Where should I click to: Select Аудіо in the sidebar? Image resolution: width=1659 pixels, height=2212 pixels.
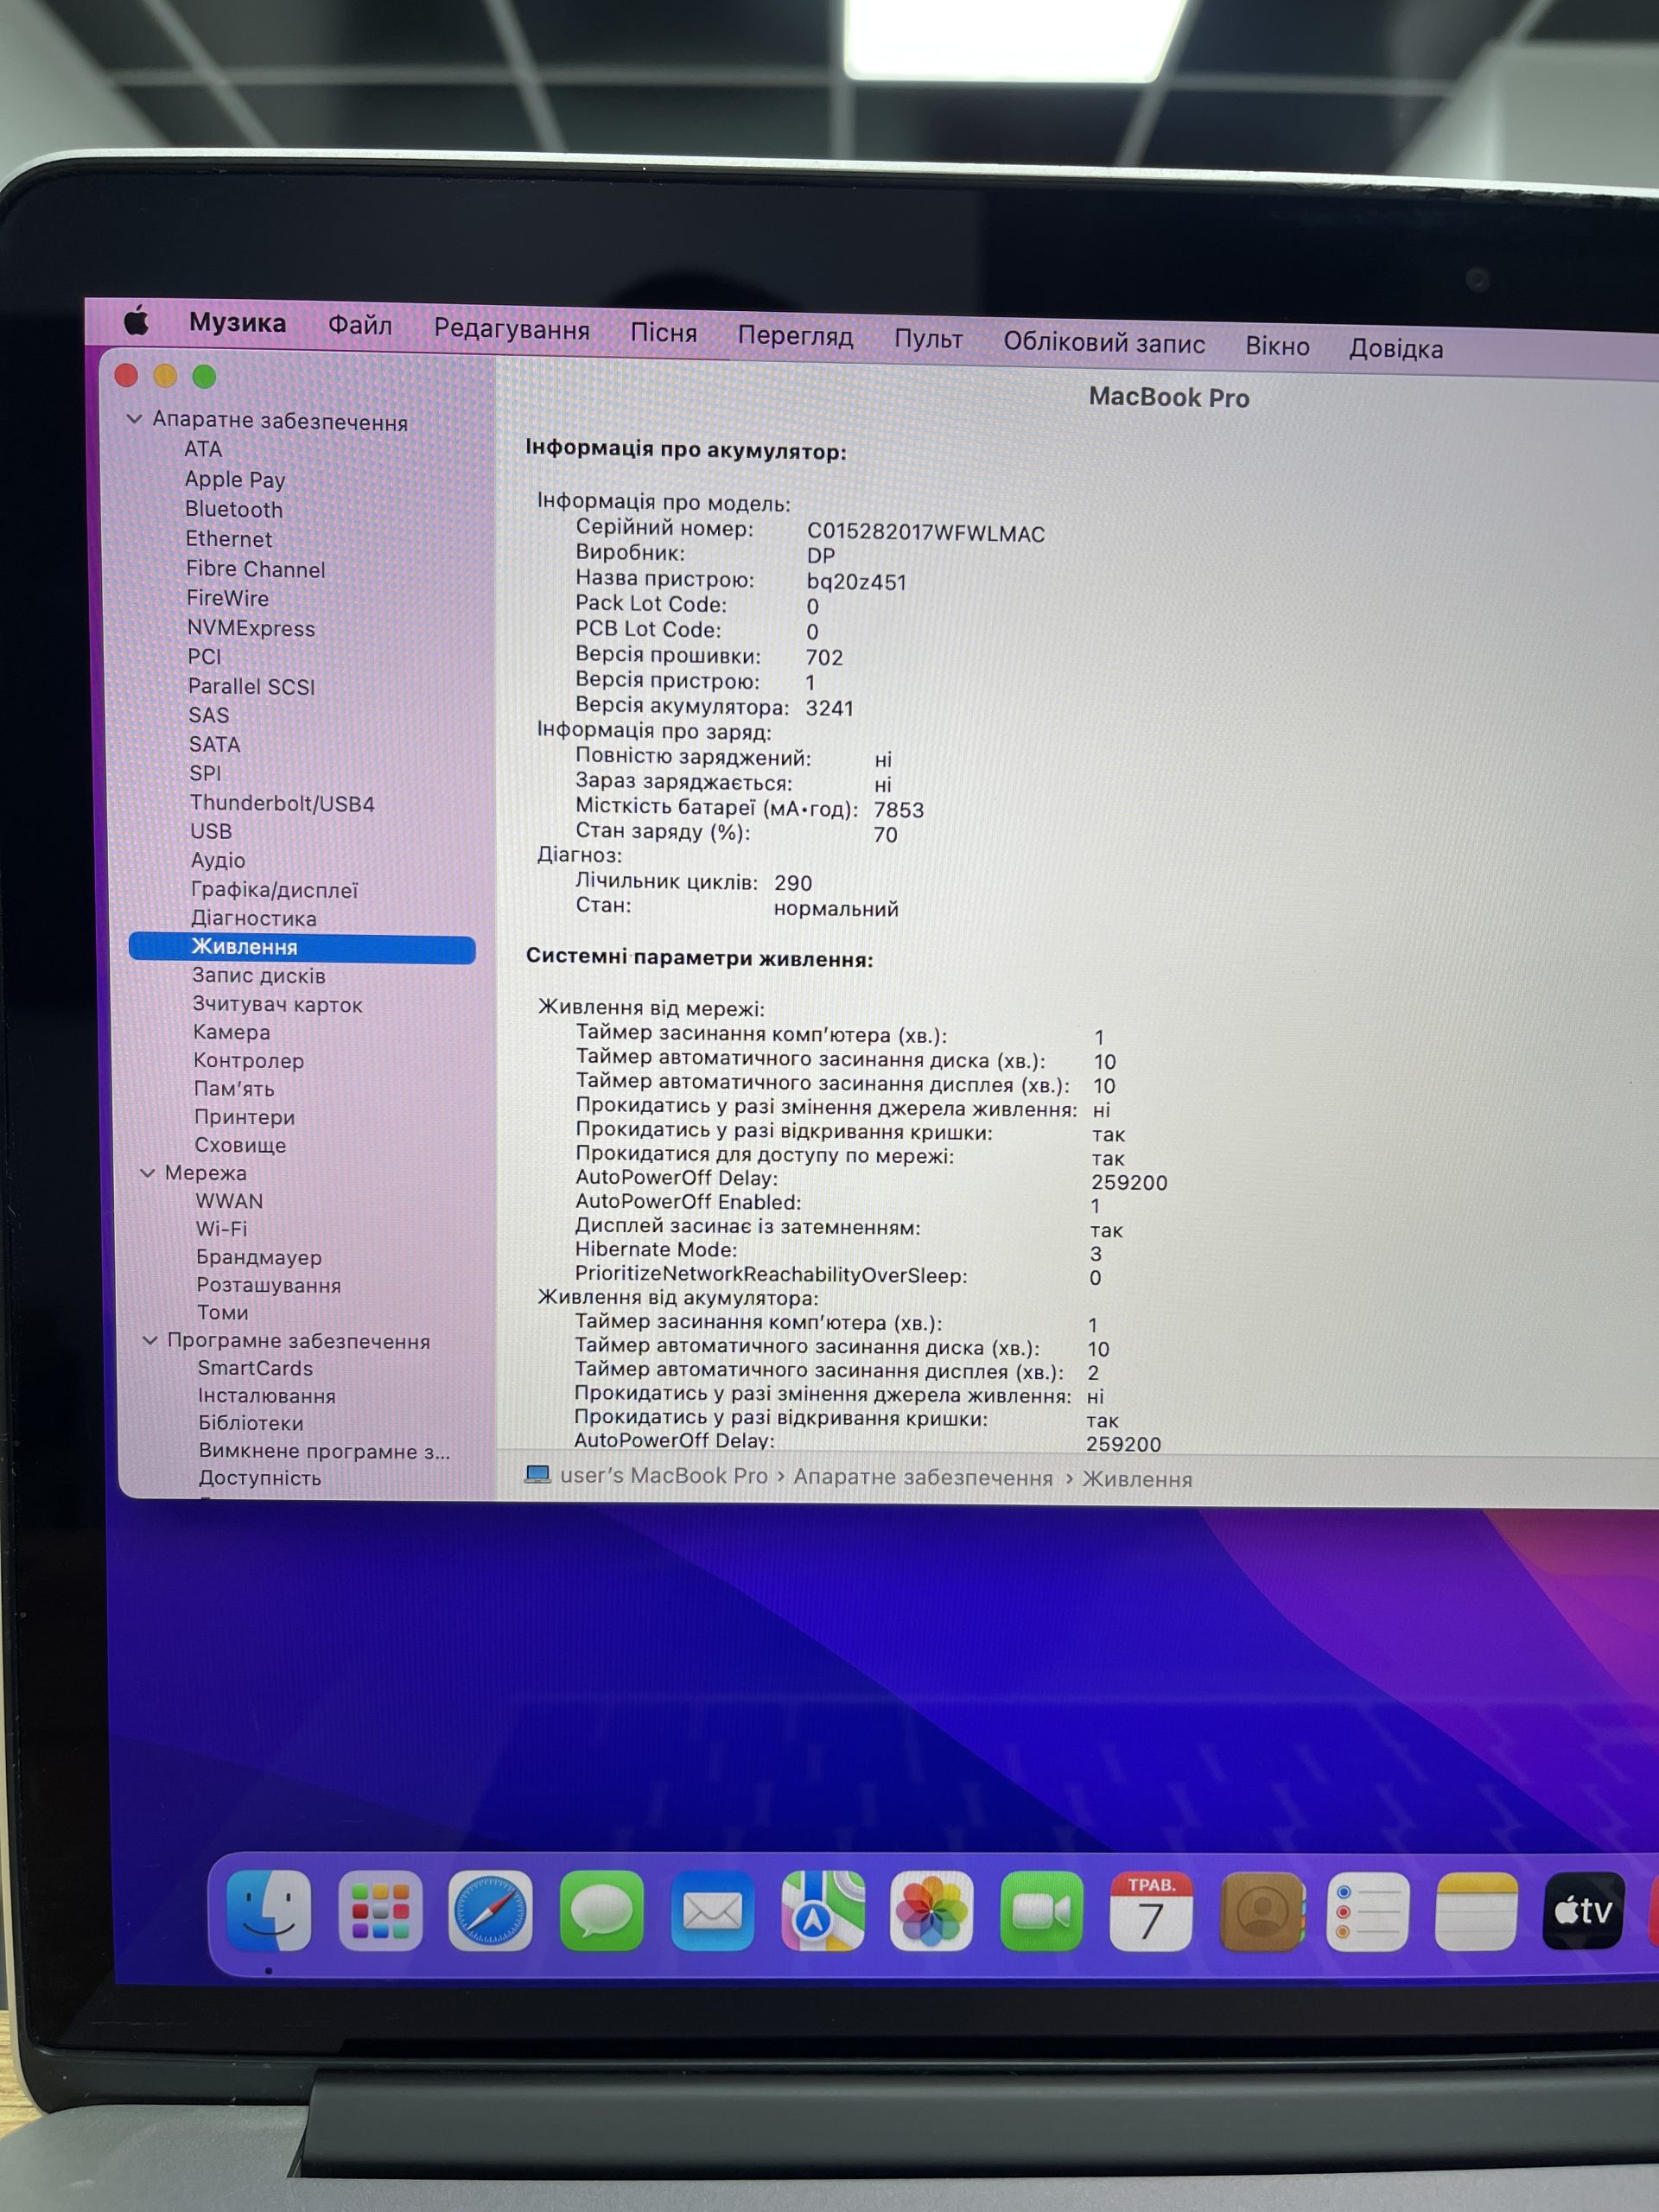(x=218, y=860)
